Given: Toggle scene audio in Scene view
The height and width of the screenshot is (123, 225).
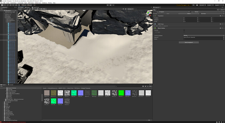Looking at the screenshot, I should click(35, 9).
